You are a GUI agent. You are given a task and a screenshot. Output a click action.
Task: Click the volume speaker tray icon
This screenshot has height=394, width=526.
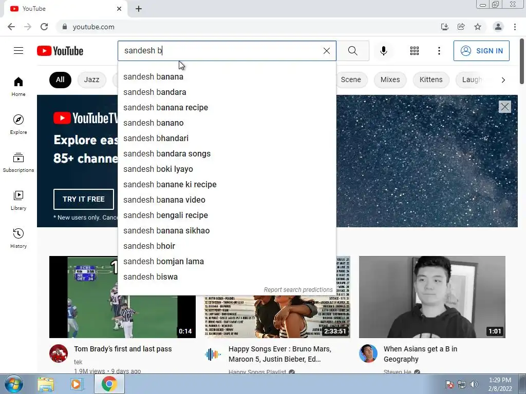click(474, 384)
